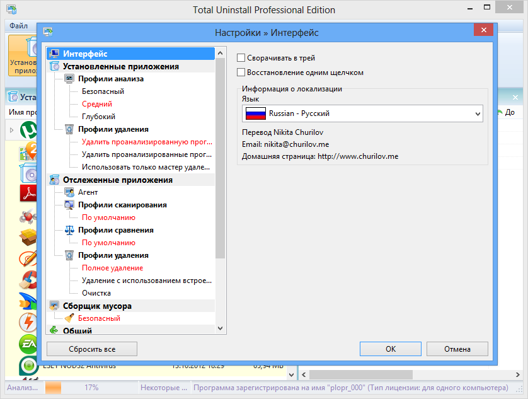528x399 pixels.
Task: Click the uTorrent icon in the main window list
Action: coord(28,130)
